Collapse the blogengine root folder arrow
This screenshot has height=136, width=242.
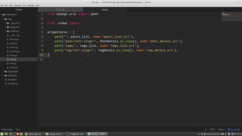coord(2,14)
